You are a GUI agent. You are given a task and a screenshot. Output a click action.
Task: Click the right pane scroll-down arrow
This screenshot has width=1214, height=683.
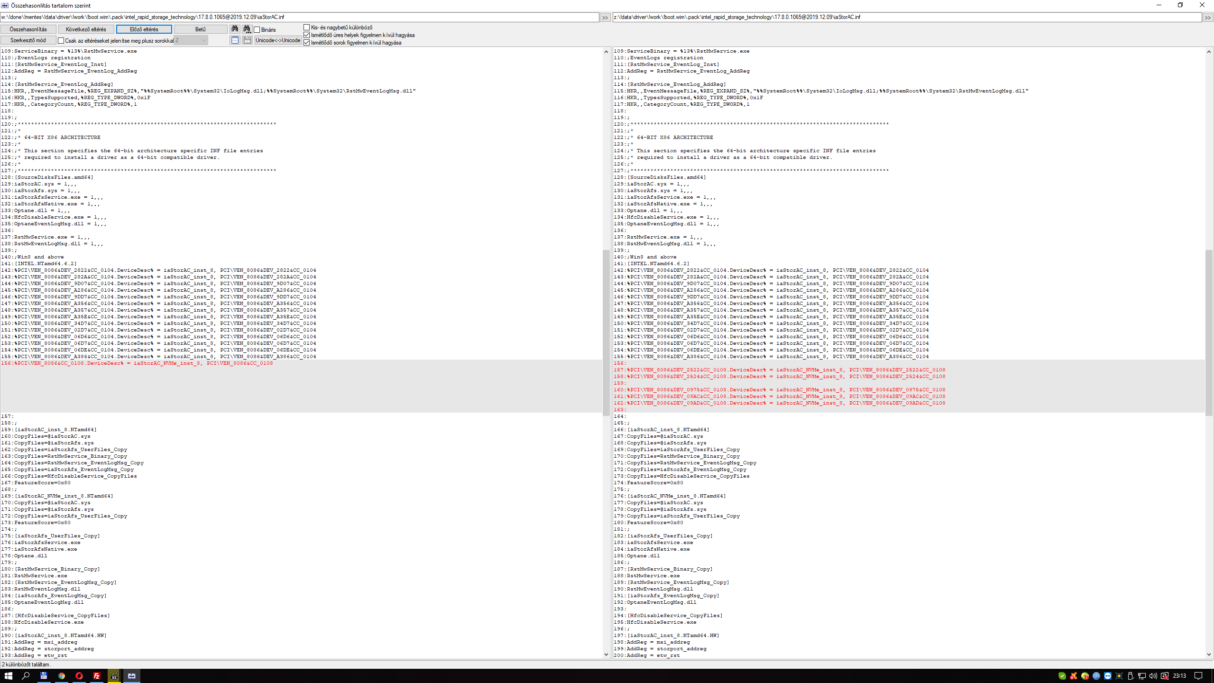1209,655
